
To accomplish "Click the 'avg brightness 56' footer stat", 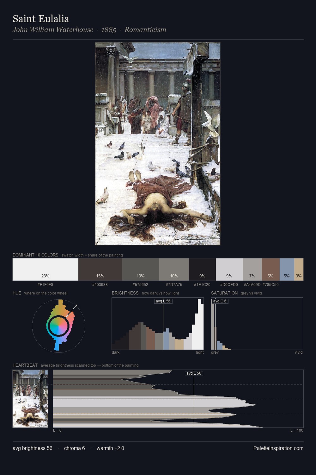I will click(x=33, y=448).
